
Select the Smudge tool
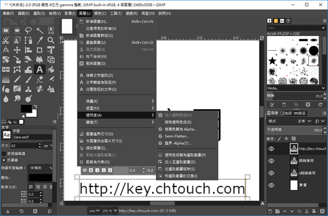point(17,98)
